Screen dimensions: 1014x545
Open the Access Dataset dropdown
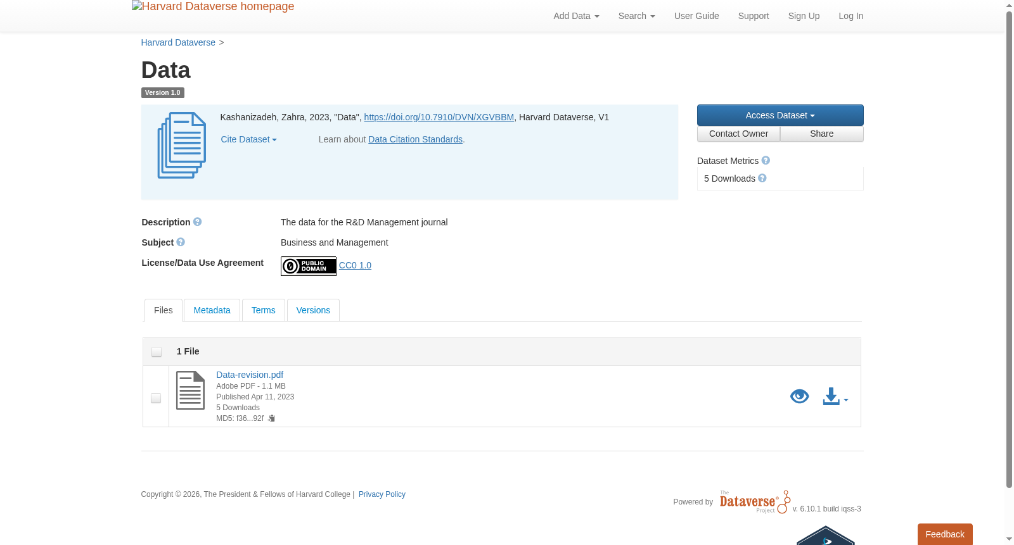[x=780, y=115]
